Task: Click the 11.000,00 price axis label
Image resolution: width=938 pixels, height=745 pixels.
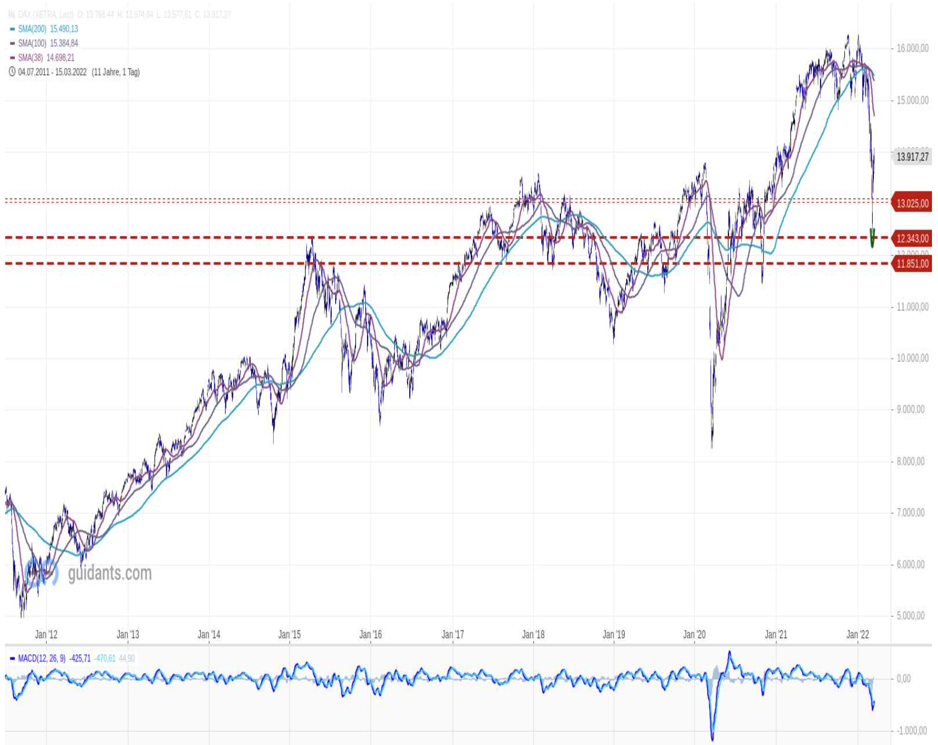Action: (913, 307)
